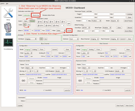Screen dimensions: 135x111
Task: Toggle Use IMCS in Blue Channel
Action: [44, 90]
